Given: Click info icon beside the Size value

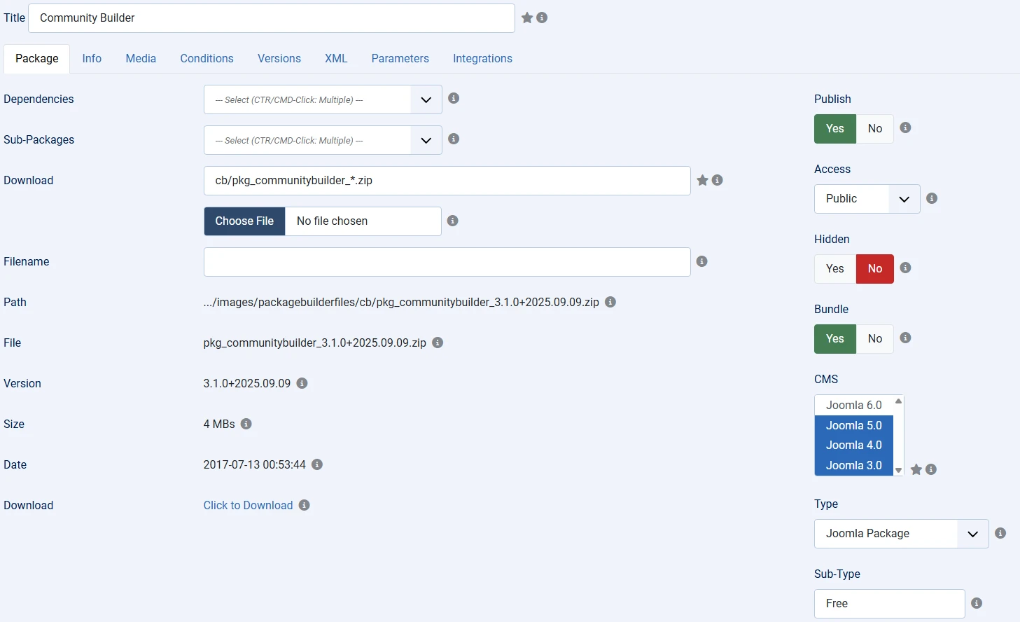Looking at the screenshot, I should coord(246,424).
